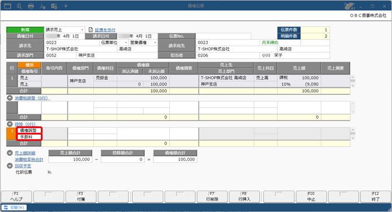Select the 手数料 cell in deduction row

tap(29, 137)
